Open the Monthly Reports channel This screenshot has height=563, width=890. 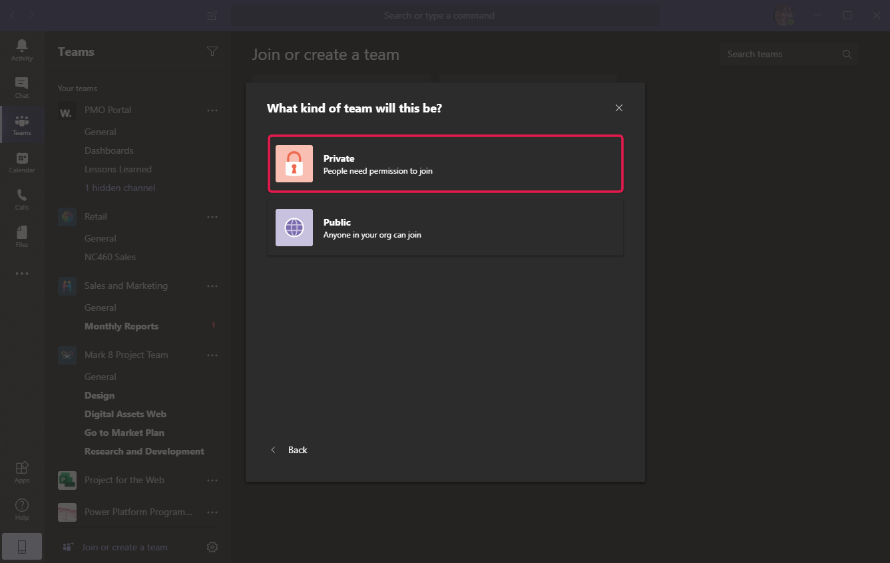(x=121, y=326)
